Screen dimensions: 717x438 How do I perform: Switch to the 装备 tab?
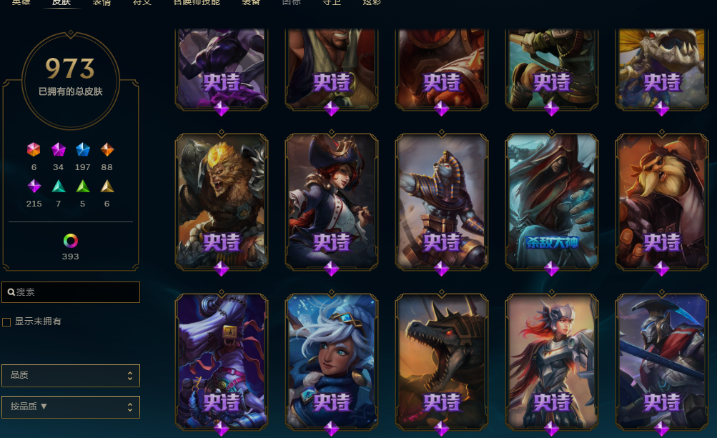tap(251, 2)
